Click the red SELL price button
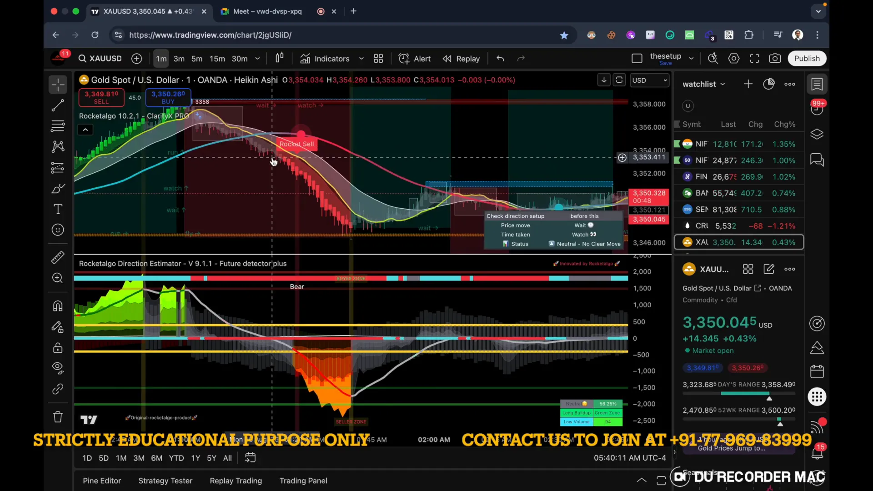873x491 pixels. (x=101, y=97)
